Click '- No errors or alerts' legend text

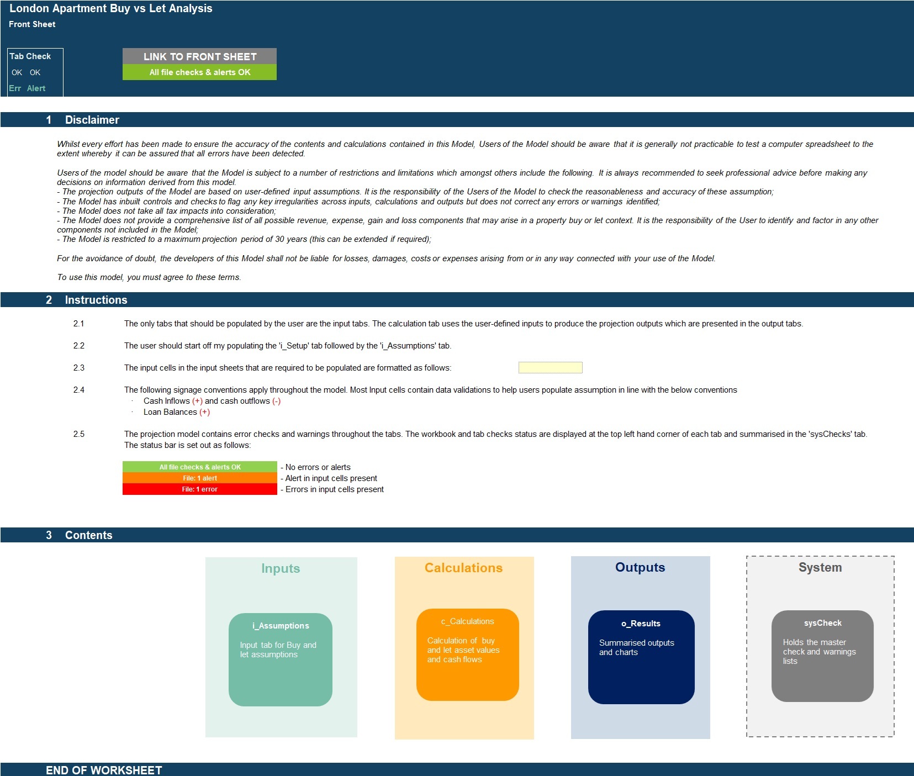click(315, 467)
